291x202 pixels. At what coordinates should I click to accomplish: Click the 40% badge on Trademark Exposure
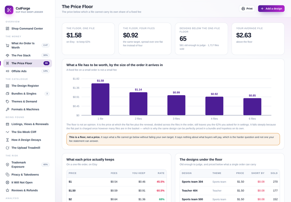(x=45, y=165)
